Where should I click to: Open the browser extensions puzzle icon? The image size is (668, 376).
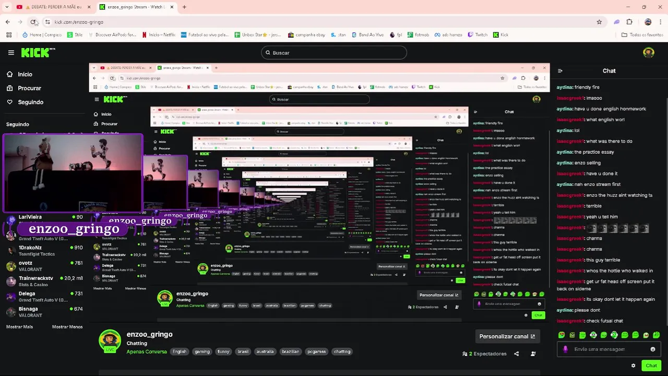click(x=629, y=22)
